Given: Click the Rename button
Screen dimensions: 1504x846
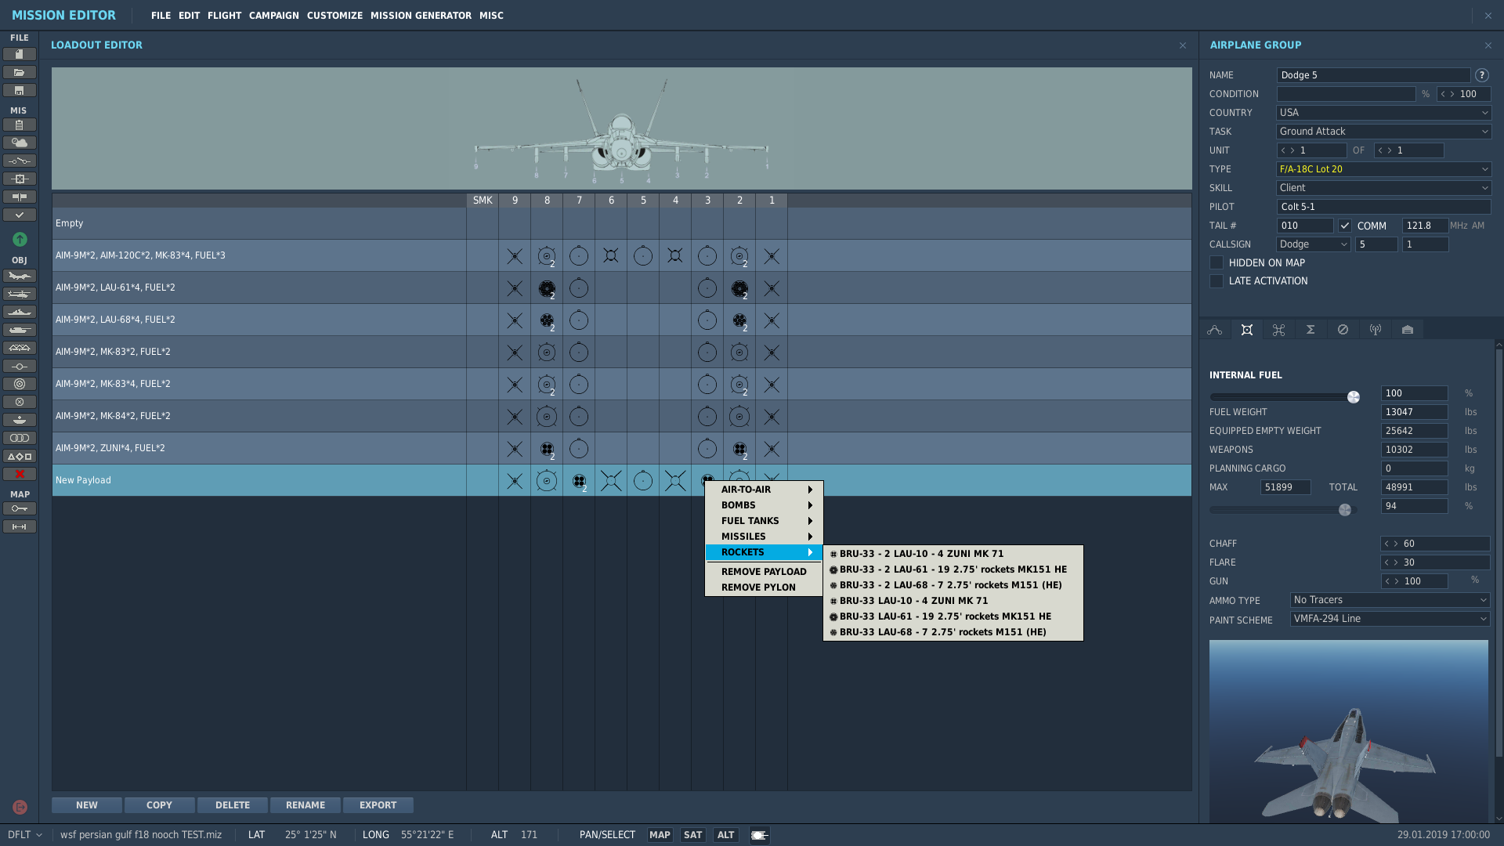Looking at the screenshot, I should 305,805.
